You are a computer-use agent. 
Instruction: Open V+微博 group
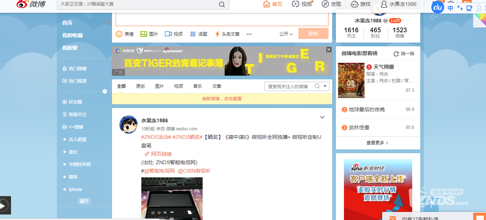pyautogui.click(x=73, y=127)
